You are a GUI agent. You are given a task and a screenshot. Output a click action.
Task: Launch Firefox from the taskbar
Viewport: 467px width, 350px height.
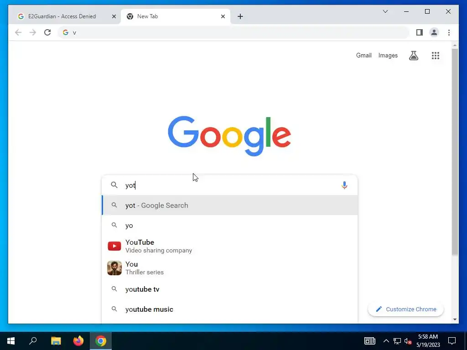coord(78,341)
